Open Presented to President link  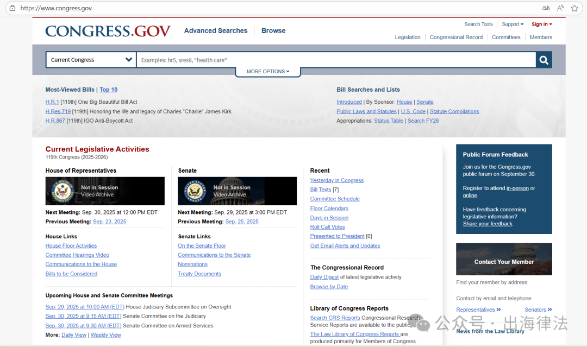point(338,236)
